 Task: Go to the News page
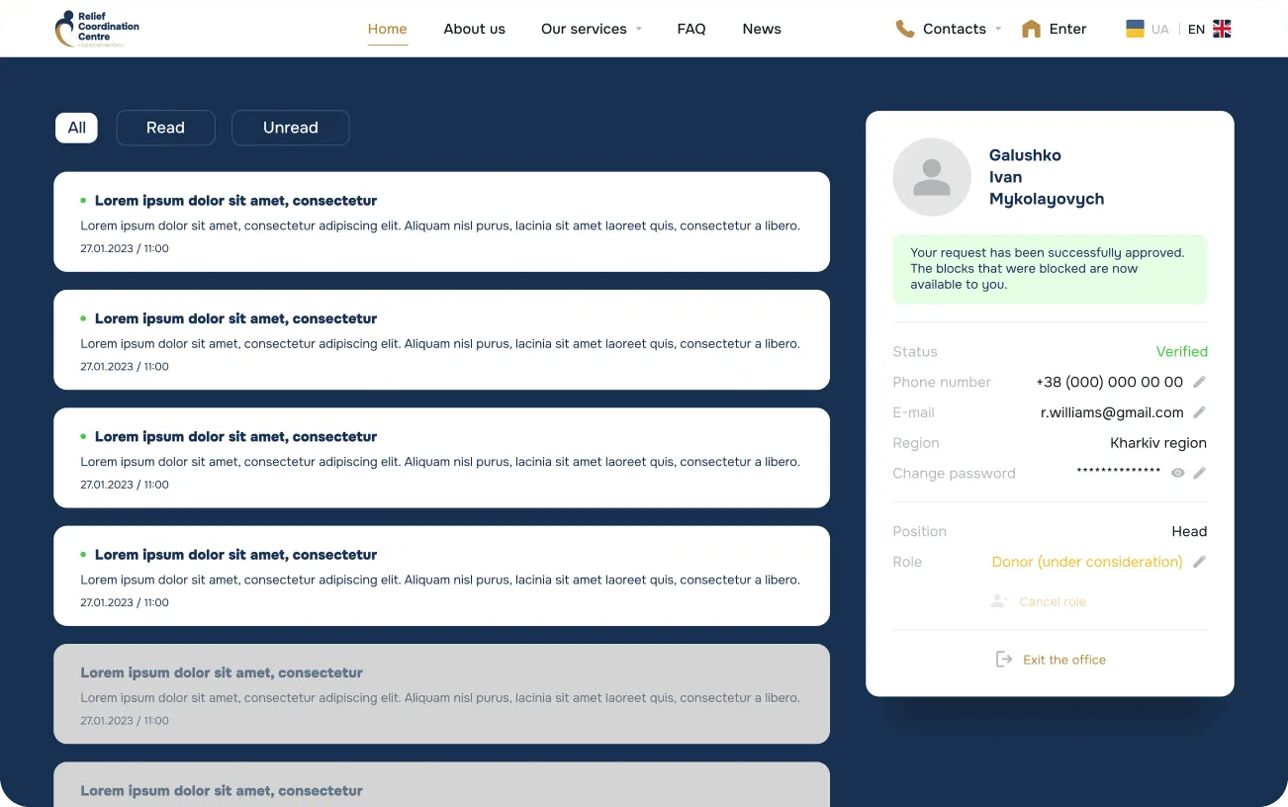pyautogui.click(x=762, y=29)
